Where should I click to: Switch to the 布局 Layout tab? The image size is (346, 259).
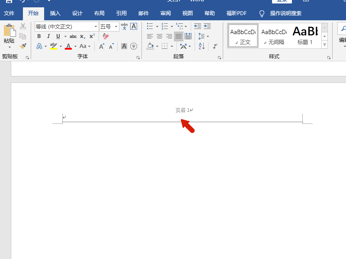(x=99, y=13)
